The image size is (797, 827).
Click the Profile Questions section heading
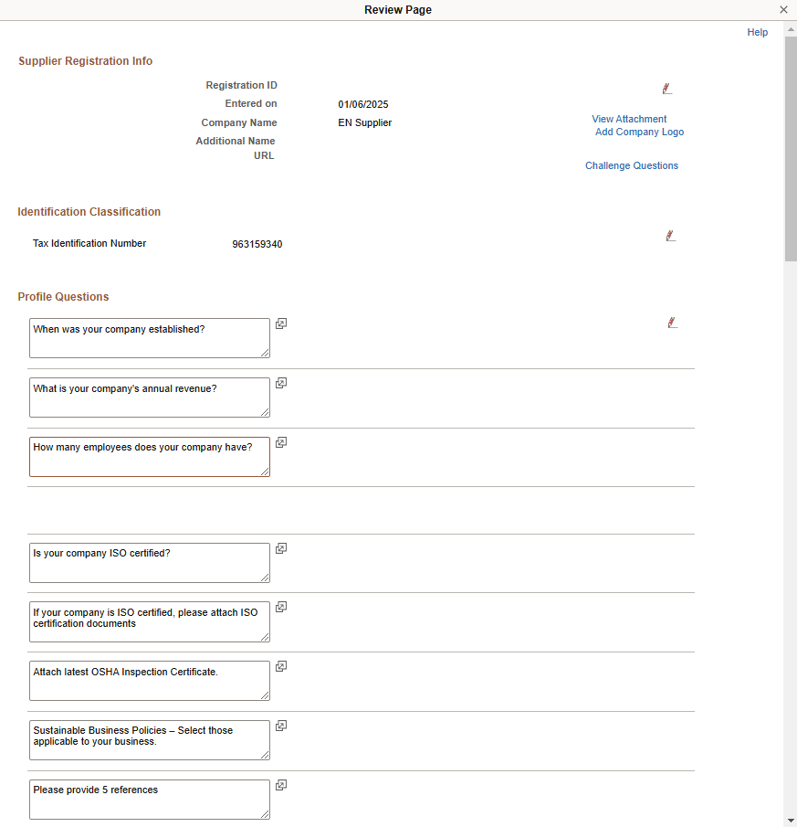(x=63, y=297)
